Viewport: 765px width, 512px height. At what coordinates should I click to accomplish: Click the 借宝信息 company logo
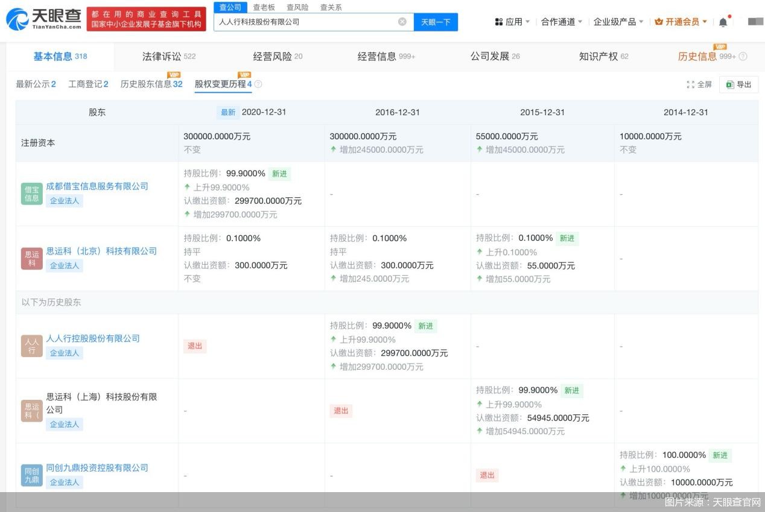(x=32, y=194)
